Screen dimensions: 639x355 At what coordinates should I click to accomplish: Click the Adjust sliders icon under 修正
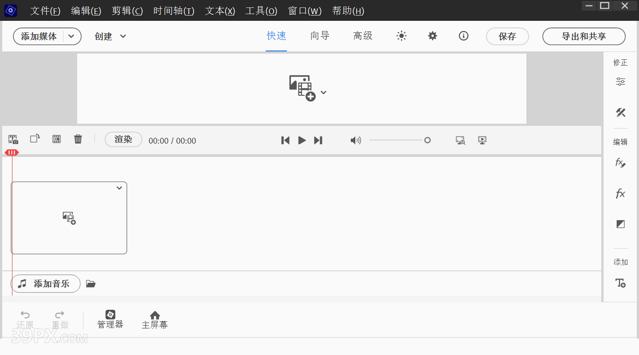[x=620, y=82]
